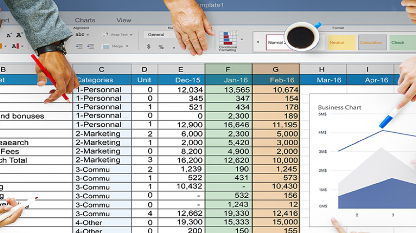Open the font color swatch picker
This screenshot has height=233, width=416.
(22, 46)
